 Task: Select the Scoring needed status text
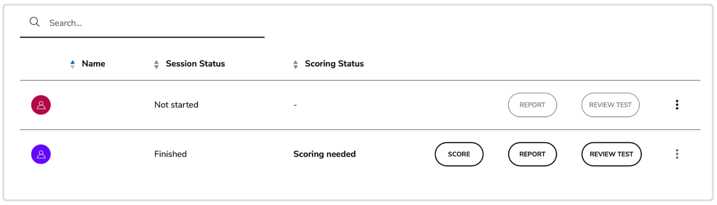pyautogui.click(x=325, y=154)
